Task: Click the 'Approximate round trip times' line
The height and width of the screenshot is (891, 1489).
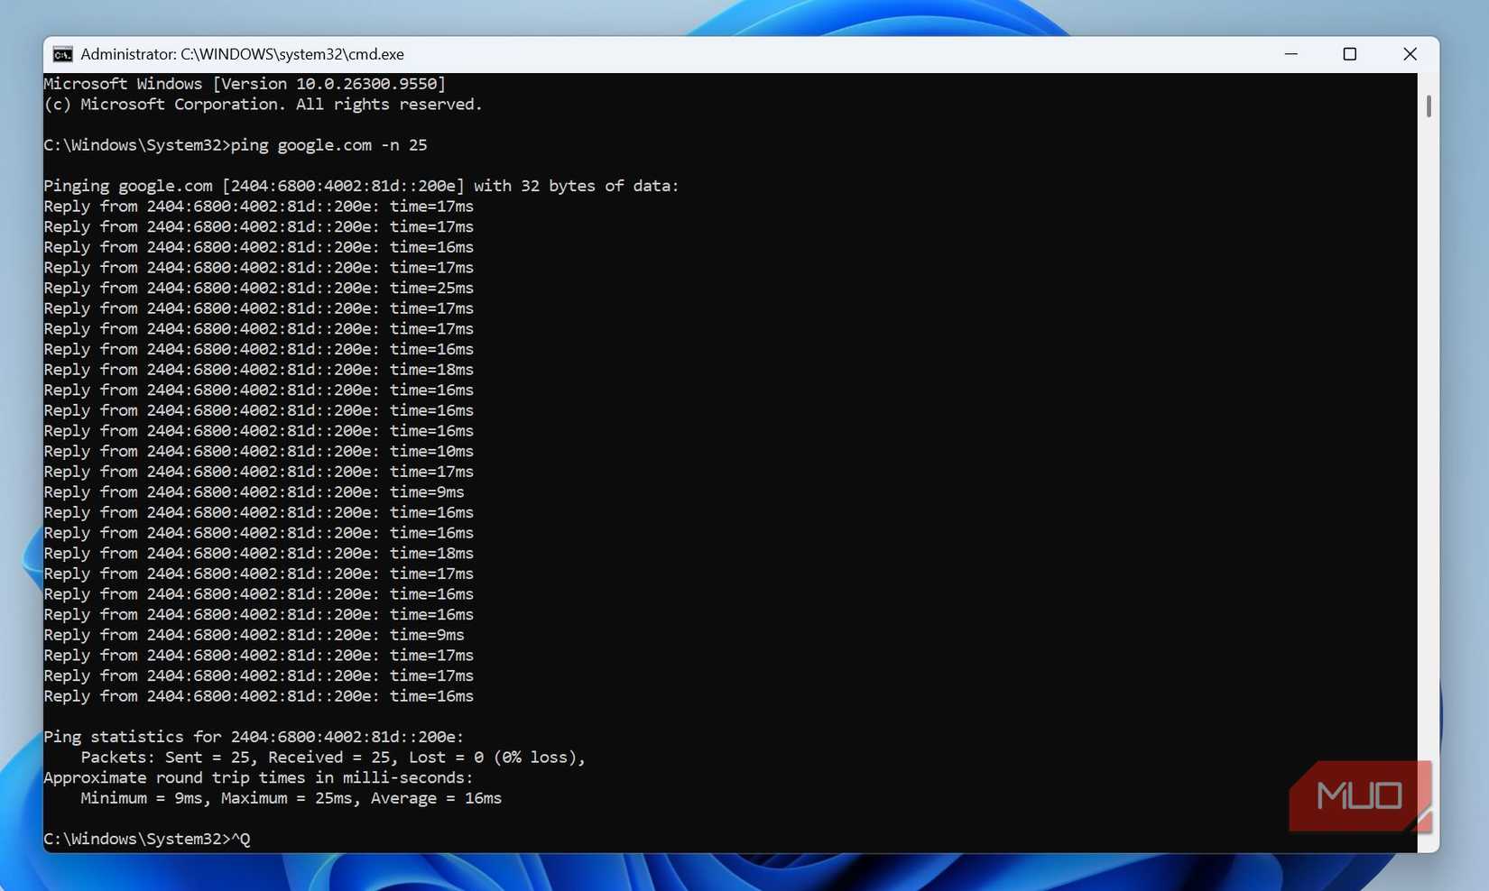Action: (258, 778)
